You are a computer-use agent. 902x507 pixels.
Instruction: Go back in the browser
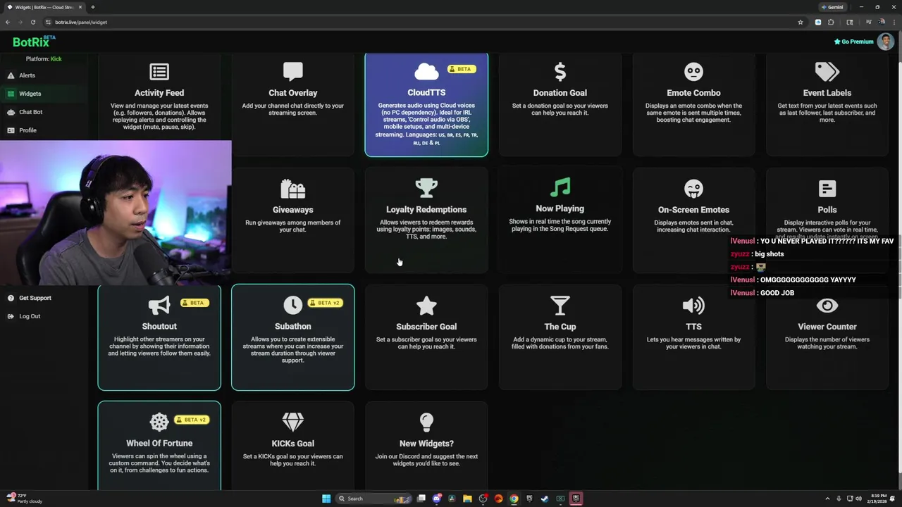pyautogui.click(x=7, y=22)
